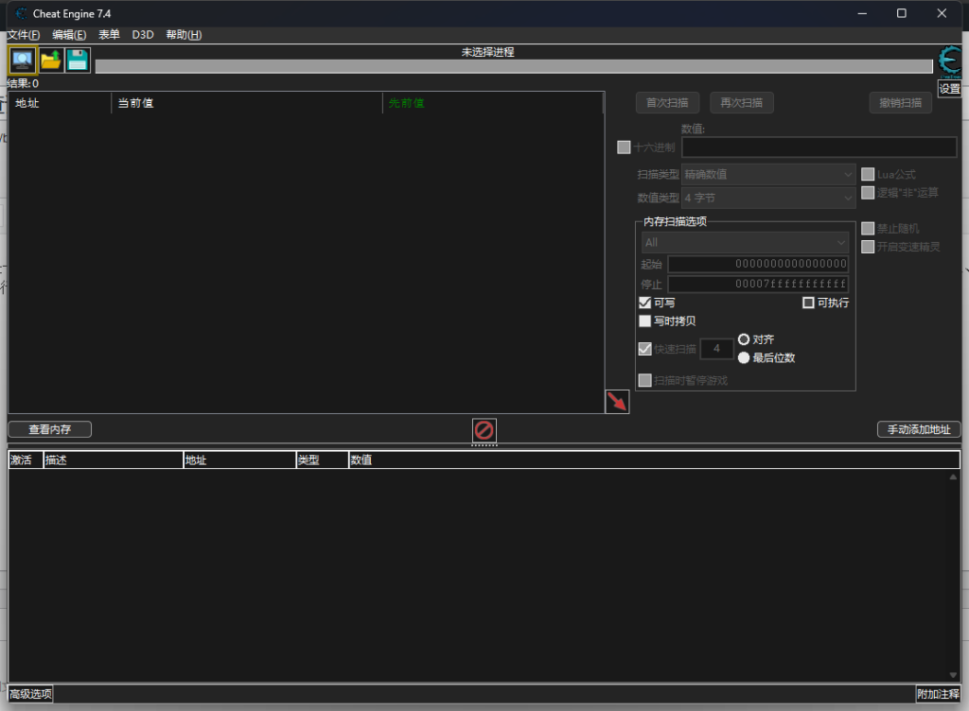Click the red arrow add-address icon
The height and width of the screenshot is (711, 969).
(617, 402)
